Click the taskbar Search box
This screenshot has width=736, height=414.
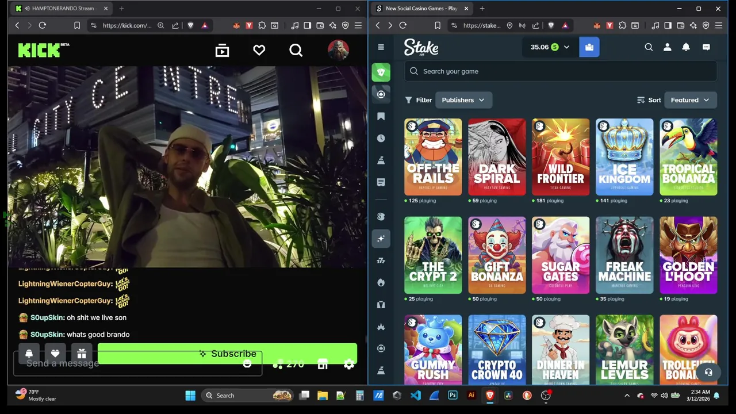tap(247, 396)
